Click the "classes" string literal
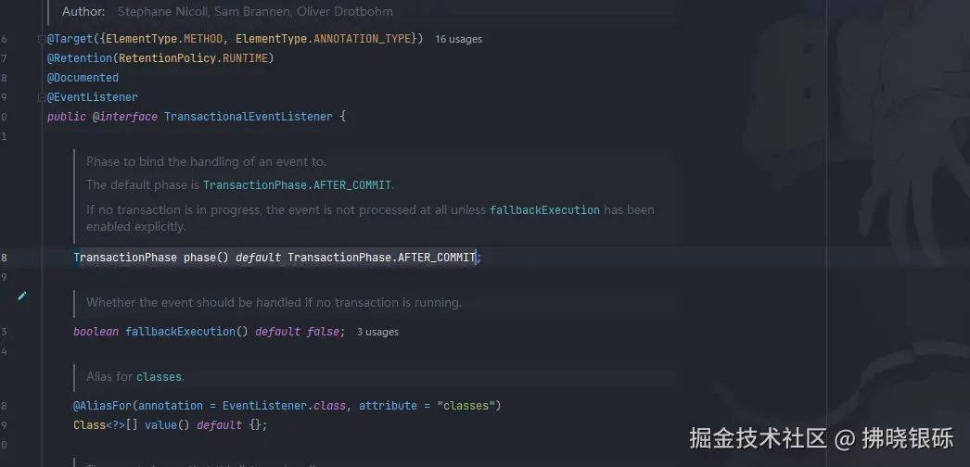Screen dimensions: 970x467 (x=466, y=406)
